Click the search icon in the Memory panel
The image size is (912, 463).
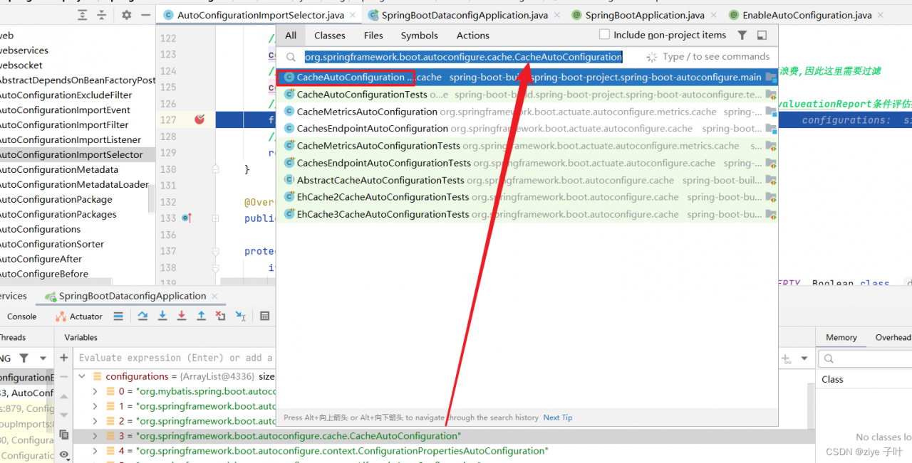tap(828, 359)
